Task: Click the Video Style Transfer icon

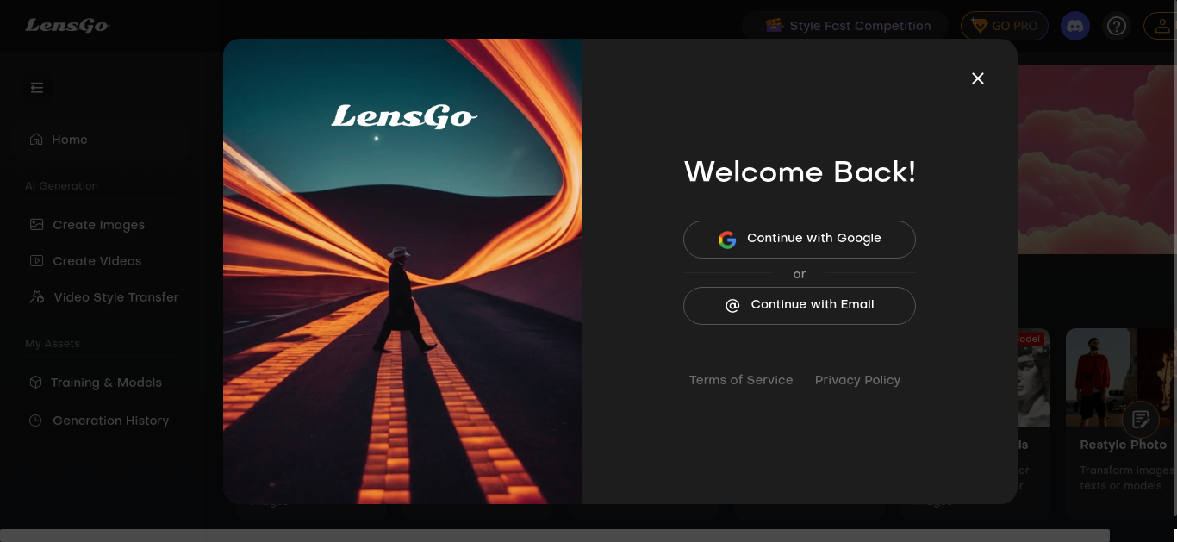Action: [x=37, y=296]
